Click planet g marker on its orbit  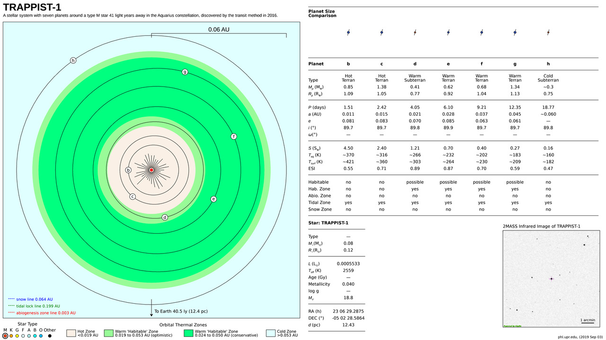click(185, 72)
